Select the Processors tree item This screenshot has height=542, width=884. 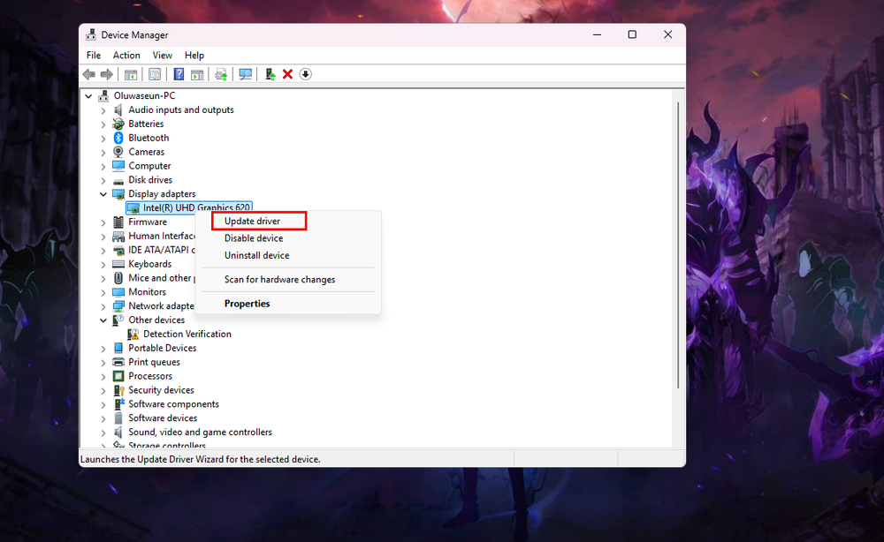coord(150,376)
